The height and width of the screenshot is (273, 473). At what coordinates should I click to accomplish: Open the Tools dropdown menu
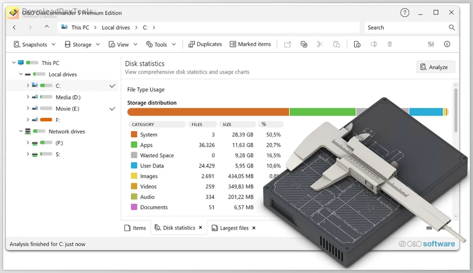[x=161, y=45]
